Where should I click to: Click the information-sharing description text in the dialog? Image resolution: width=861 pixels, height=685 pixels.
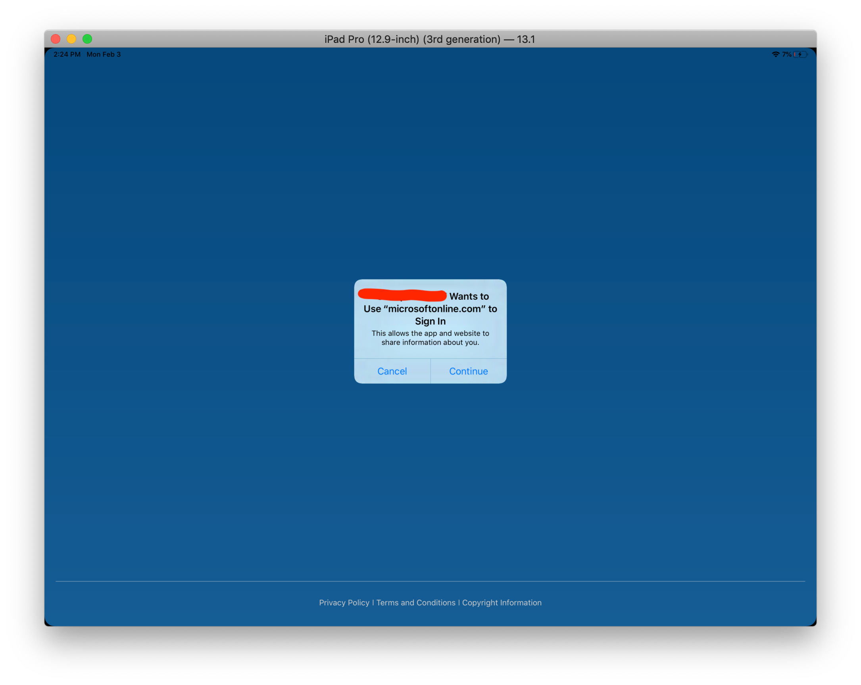point(430,338)
